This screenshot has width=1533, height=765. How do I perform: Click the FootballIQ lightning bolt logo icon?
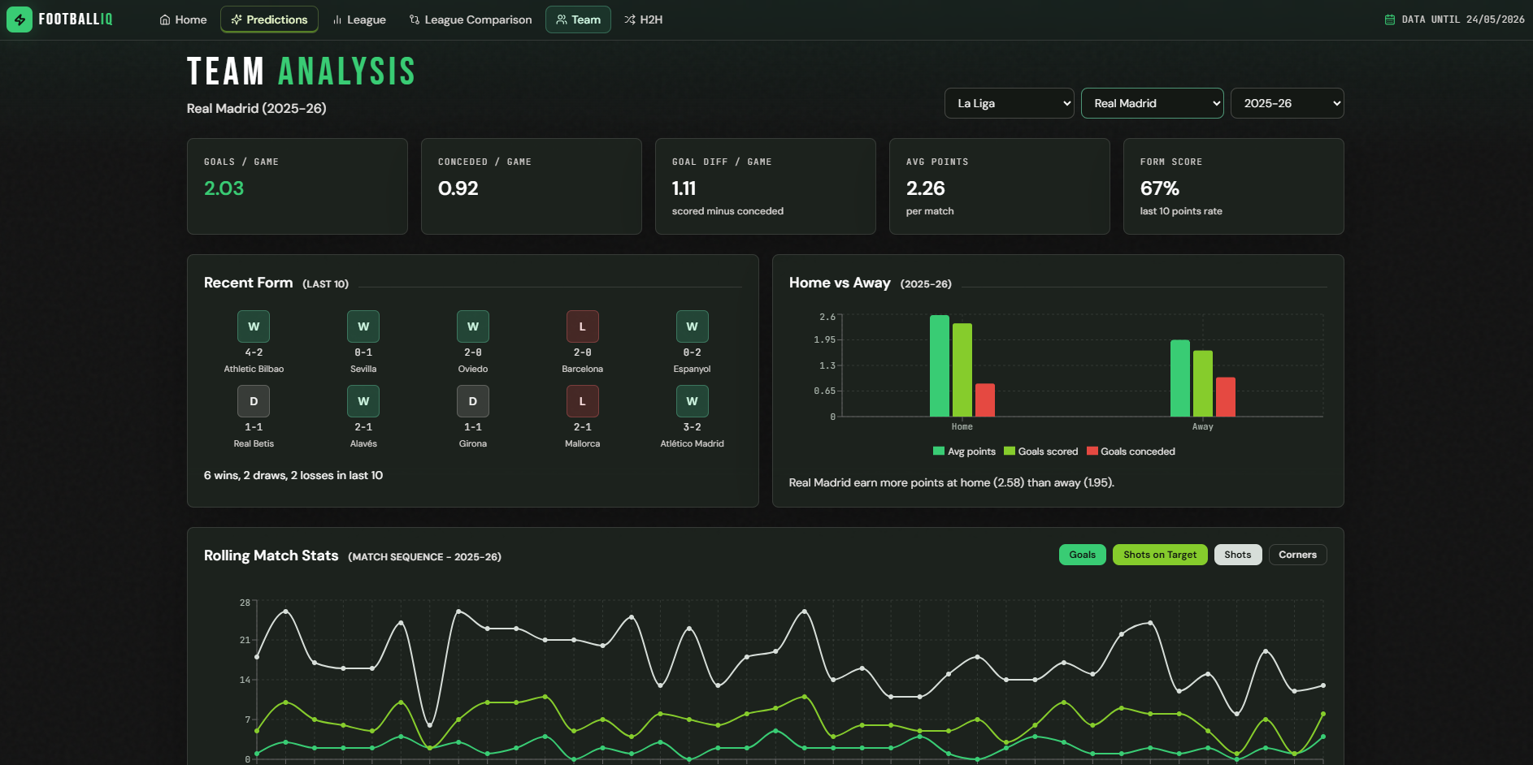point(20,19)
